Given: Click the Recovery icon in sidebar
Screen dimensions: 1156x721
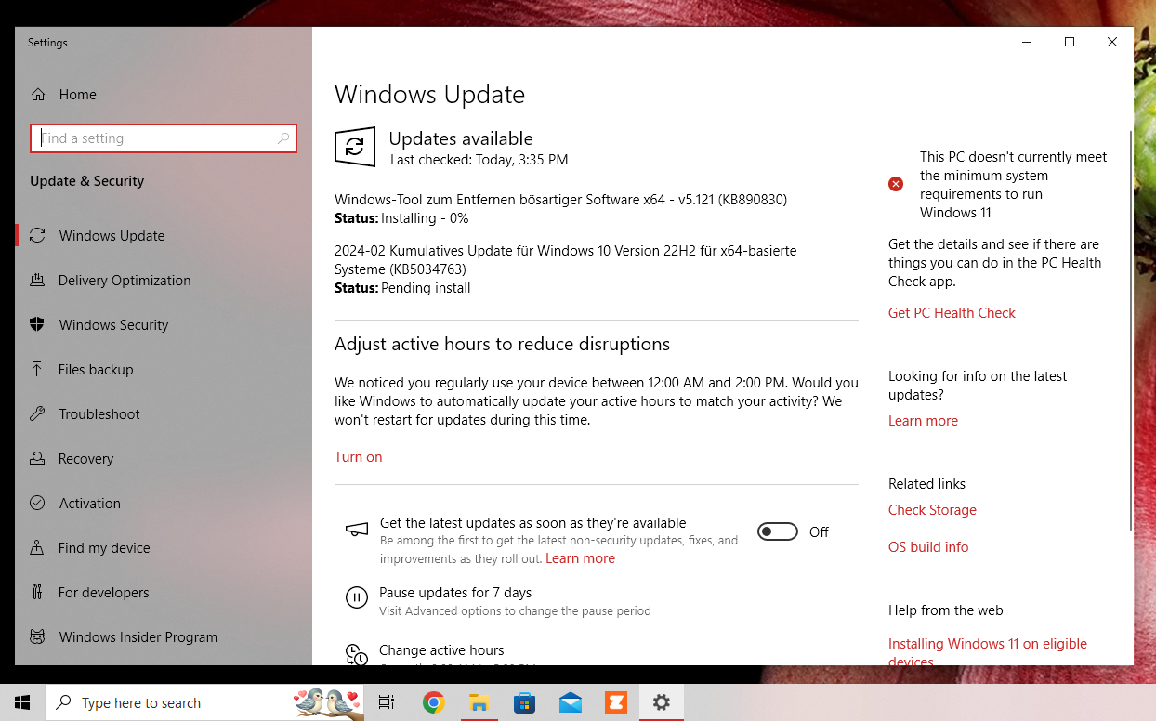Looking at the screenshot, I should tap(37, 459).
